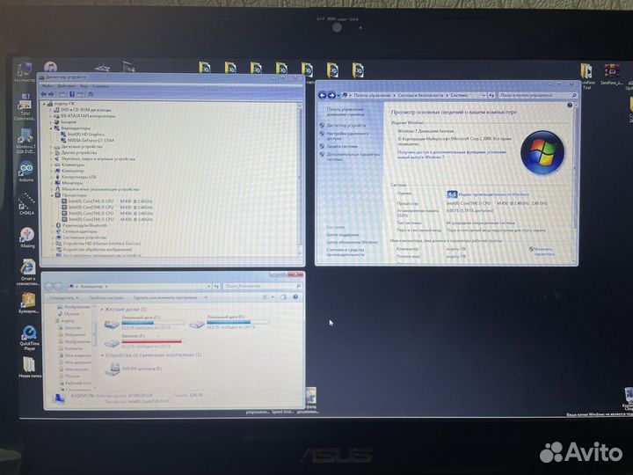Open Local Disk (C:) drive icon
The height and width of the screenshot is (475, 633).
[112, 324]
